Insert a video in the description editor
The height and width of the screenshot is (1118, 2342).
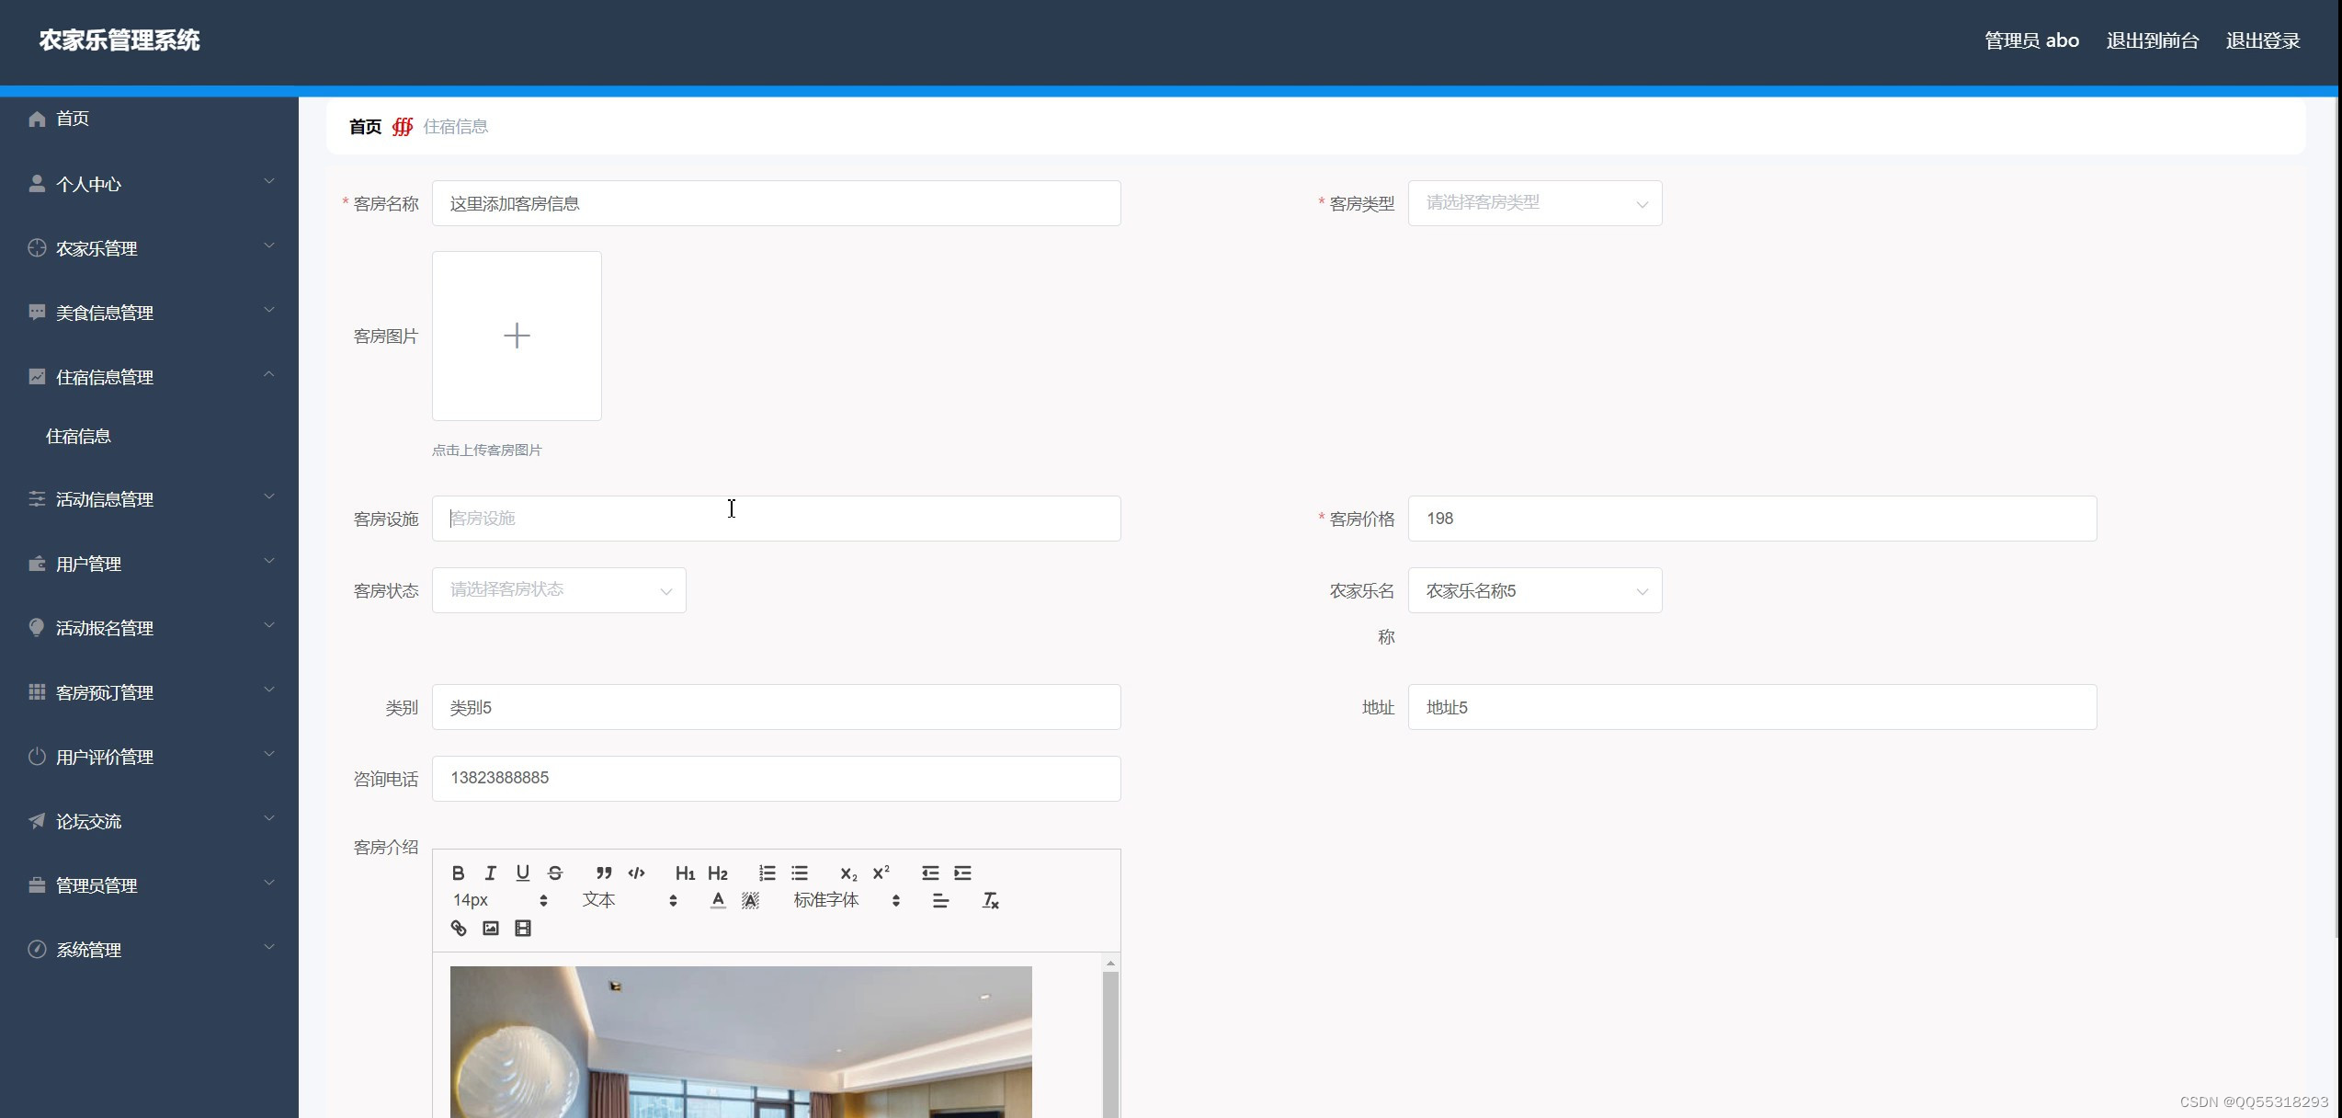pos(523,928)
